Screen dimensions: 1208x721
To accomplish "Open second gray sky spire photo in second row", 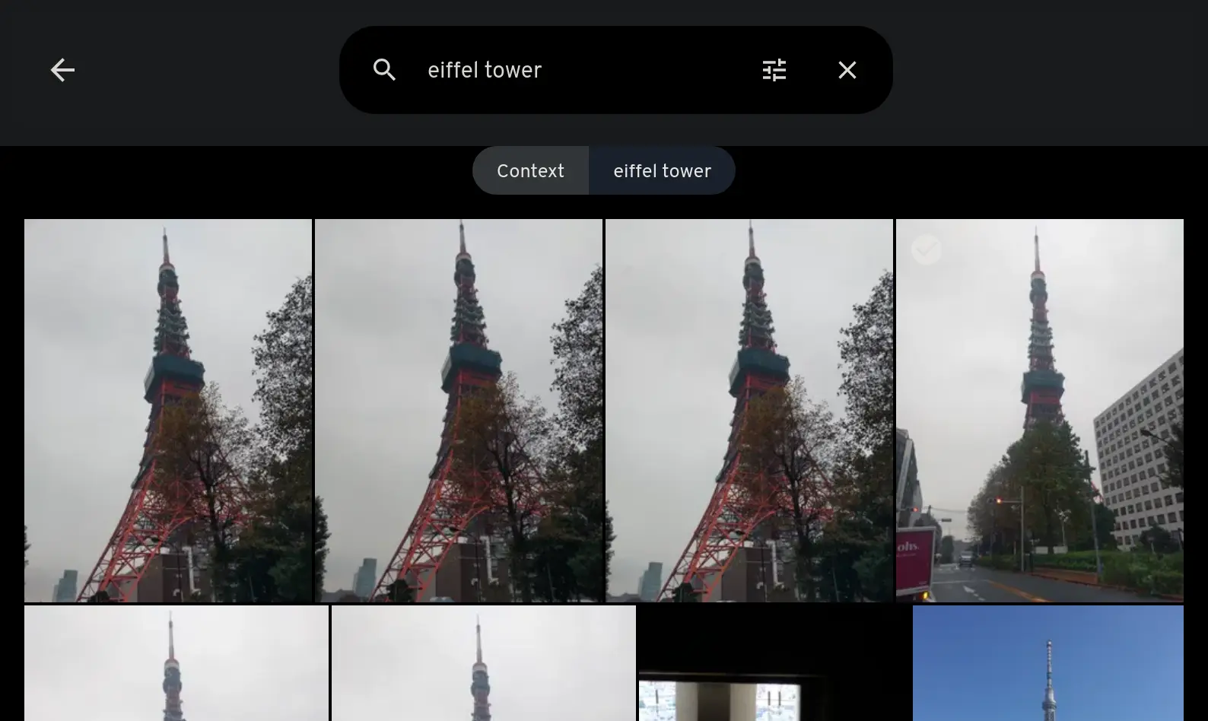I will click(484, 663).
